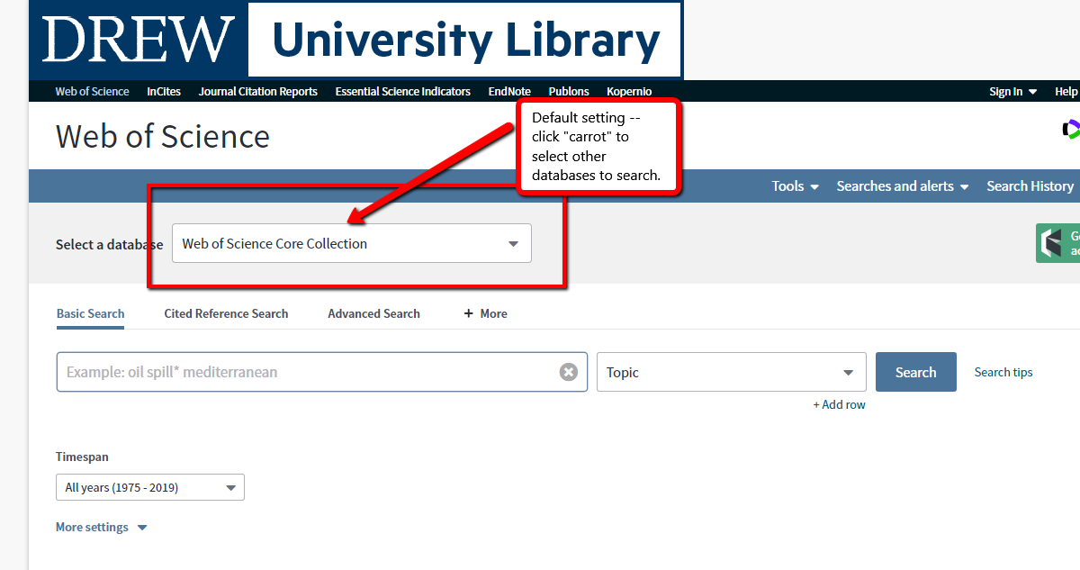Open Web of Science in top bar

pos(92,92)
